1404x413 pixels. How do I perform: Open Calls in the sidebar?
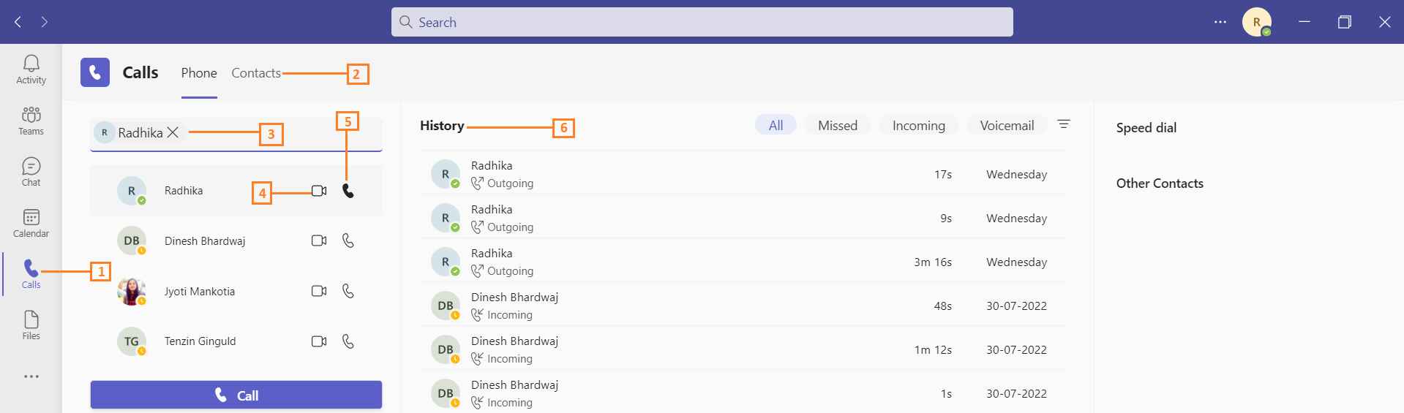(31, 274)
